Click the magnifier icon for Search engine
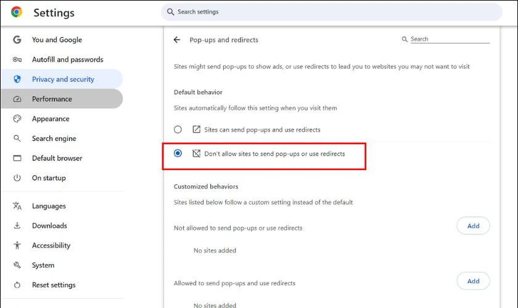This screenshot has width=518, height=308. 17,139
